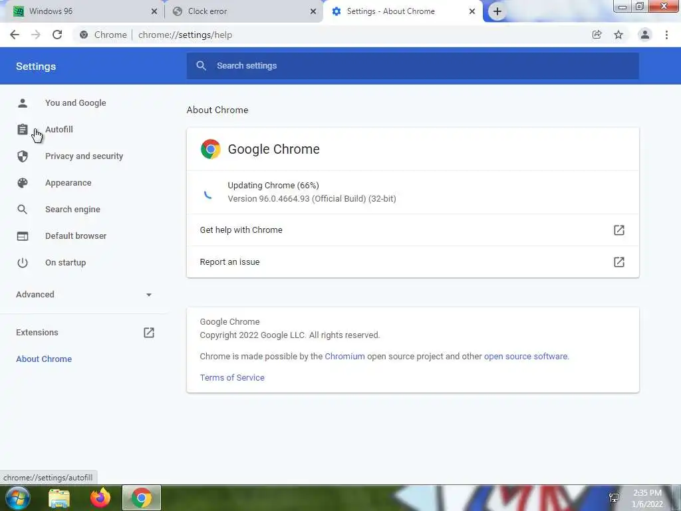The height and width of the screenshot is (511, 681).
Task: Reload the current page
Action: click(x=57, y=35)
